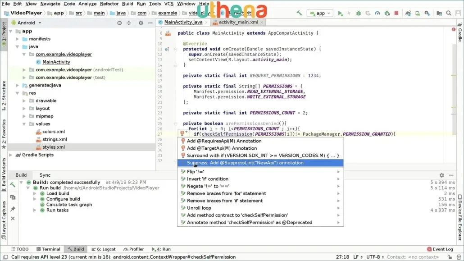Image resolution: width=464 pixels, height=261 pixels.
Task: Open the app run configuration dropdown
Action: 320,14
